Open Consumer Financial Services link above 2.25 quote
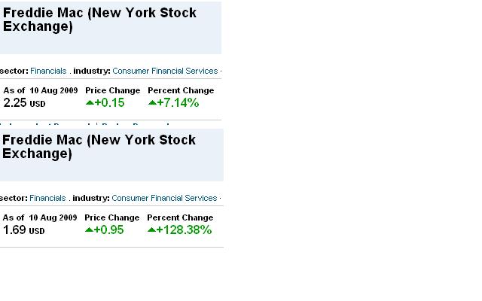482x301 pixels. point(165,71)
